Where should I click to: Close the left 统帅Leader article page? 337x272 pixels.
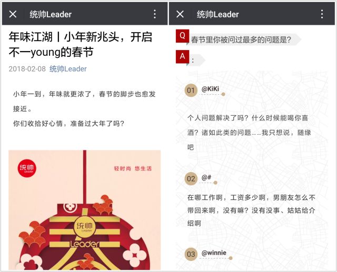[13, 14]
